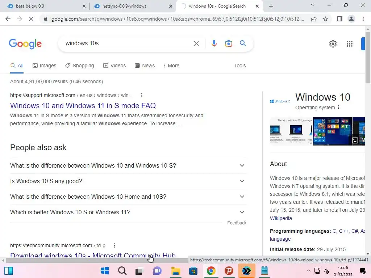Viewport: 371px width, 278px height.
Task: Click the blue magnifier search button
Action: 243,43
